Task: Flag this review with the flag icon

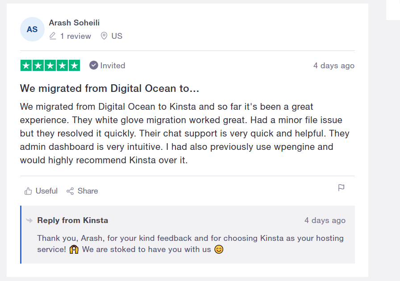Action: 341,188
